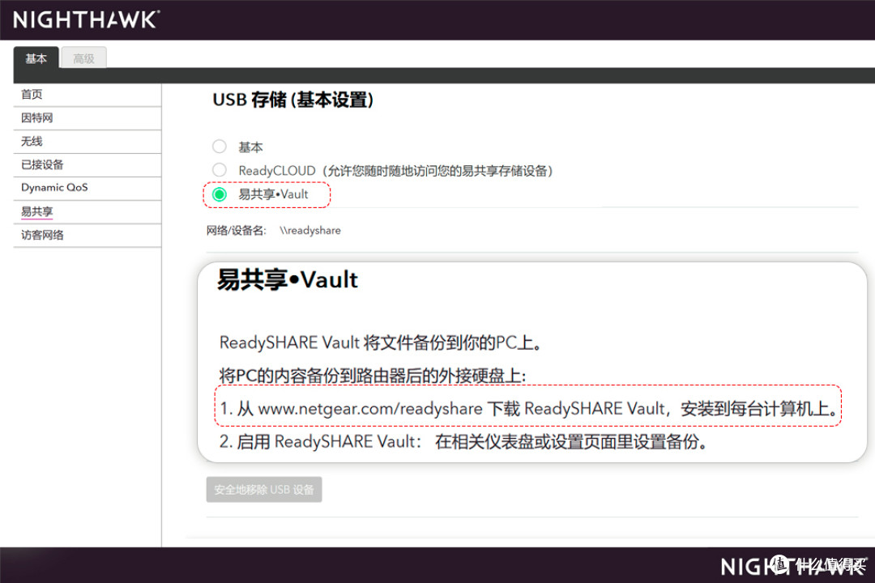
Task: Click 安全地移除 USB 设备 button
Action: pos(264,489)
